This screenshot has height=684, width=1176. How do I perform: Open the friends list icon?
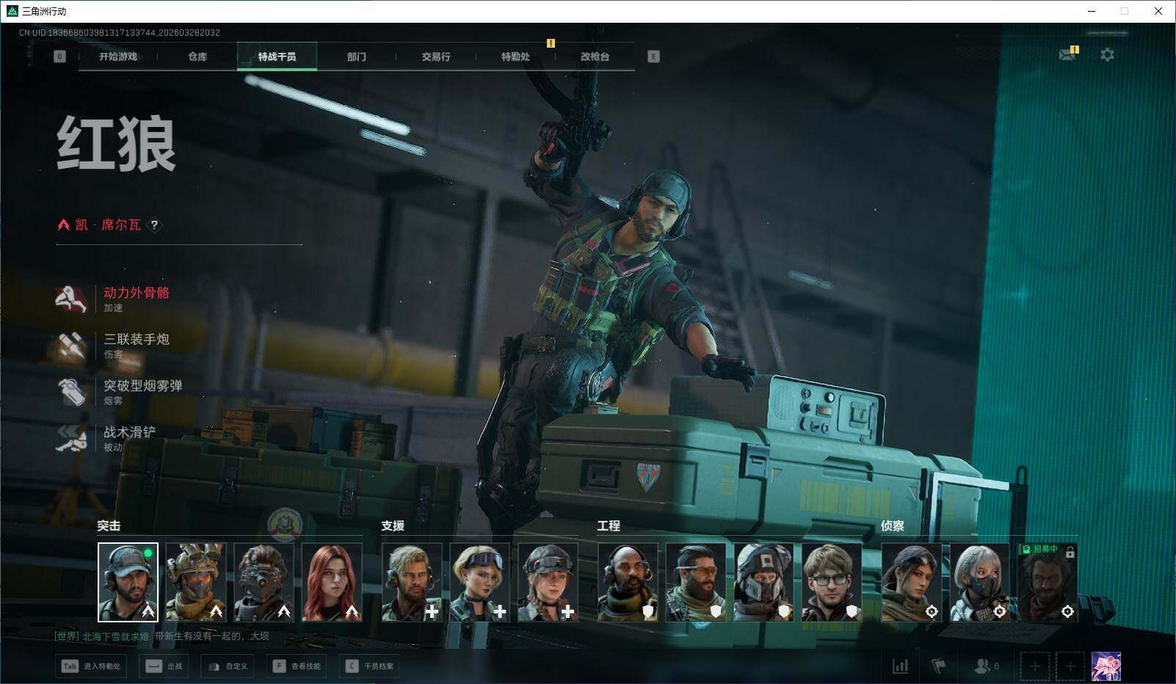pyautogui.click(x=986, y=666)
